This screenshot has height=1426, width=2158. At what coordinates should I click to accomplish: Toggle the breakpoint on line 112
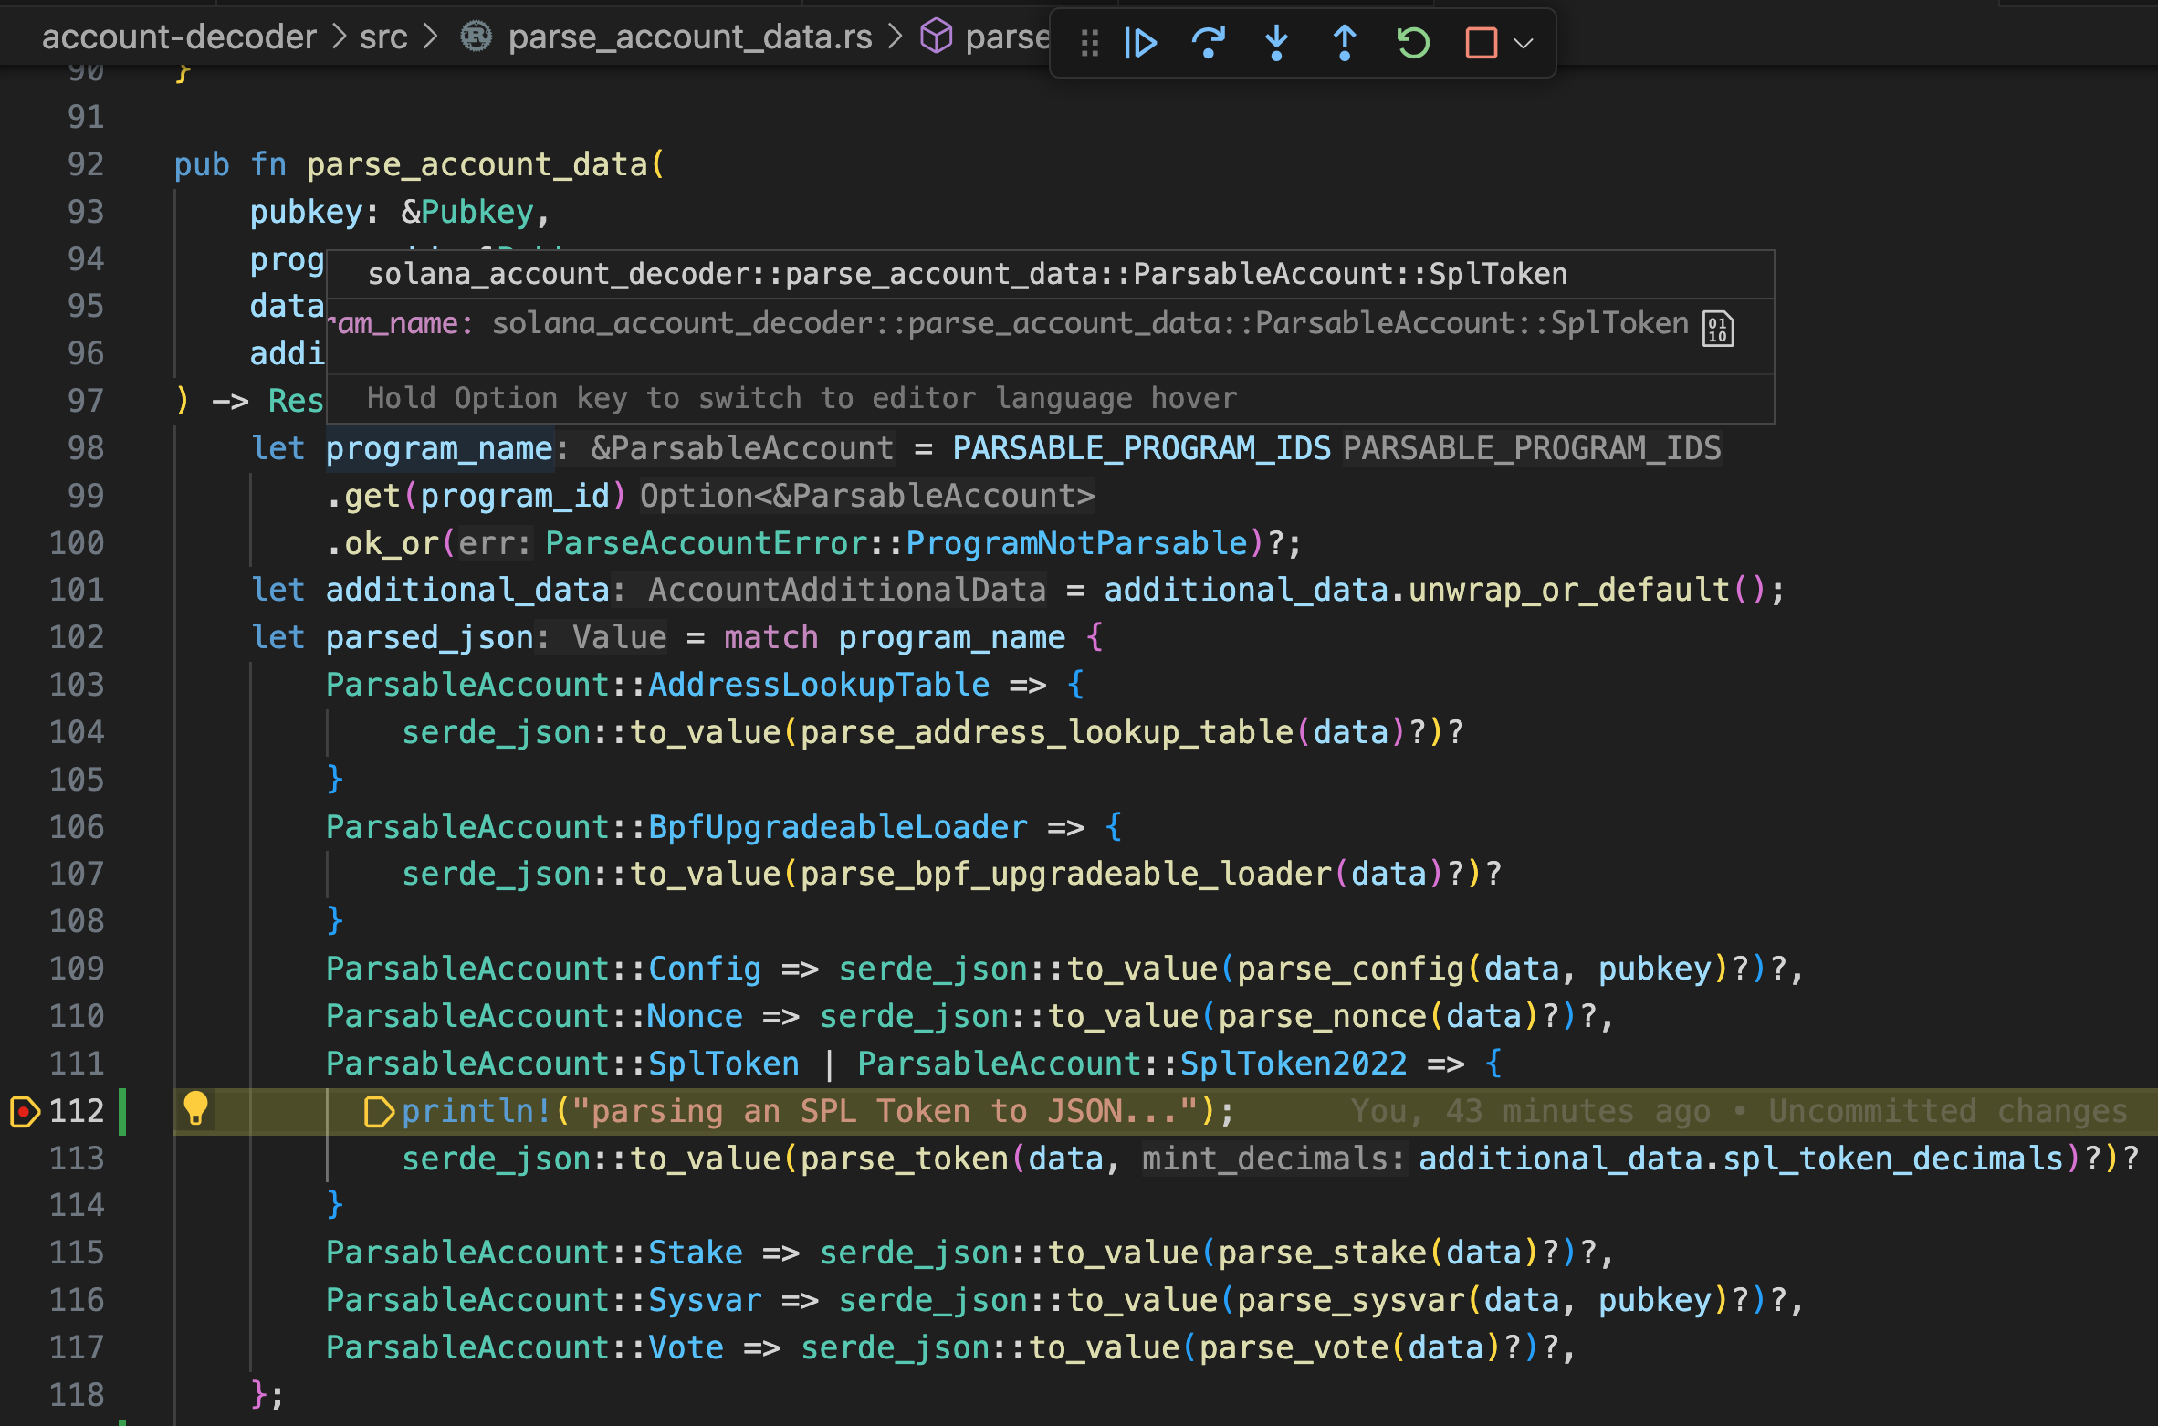(x=25, y=1111)
